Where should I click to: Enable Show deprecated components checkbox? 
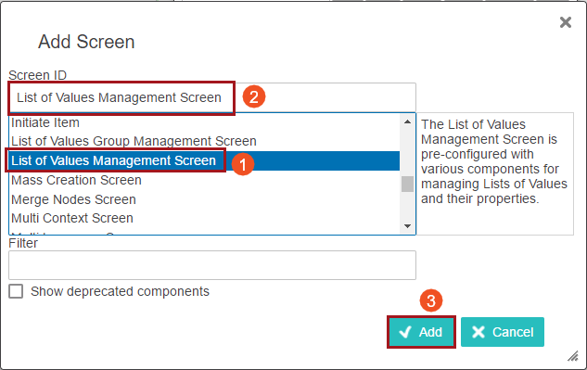tap(16, 291)
